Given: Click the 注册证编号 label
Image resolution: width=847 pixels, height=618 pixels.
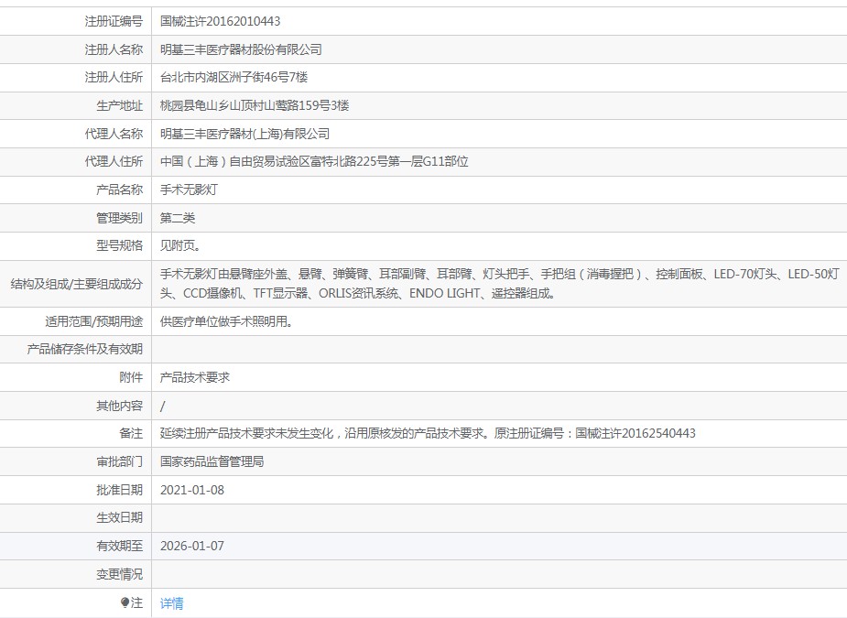Looking at the screenshot, I should tap(114, 21).
